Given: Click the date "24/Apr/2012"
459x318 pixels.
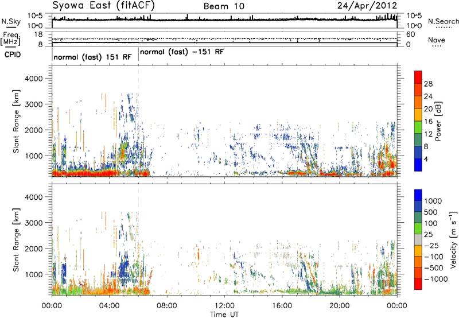Looking at the screenshot, I should pos(367,6).
